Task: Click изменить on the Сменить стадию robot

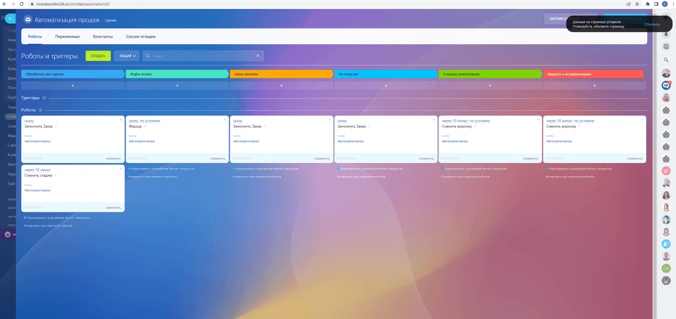Action: (x=113, y=207)
